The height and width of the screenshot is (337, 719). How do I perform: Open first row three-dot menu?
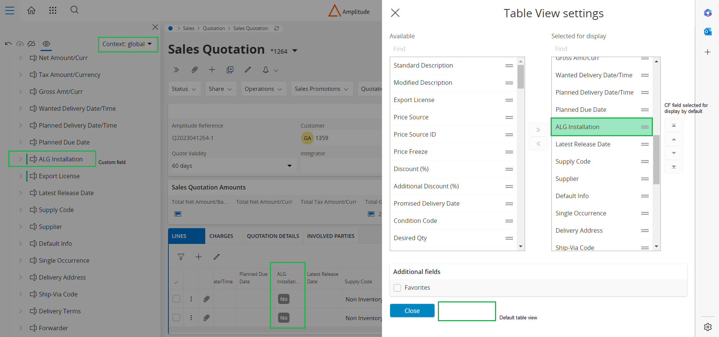click(x=191, y=299)
